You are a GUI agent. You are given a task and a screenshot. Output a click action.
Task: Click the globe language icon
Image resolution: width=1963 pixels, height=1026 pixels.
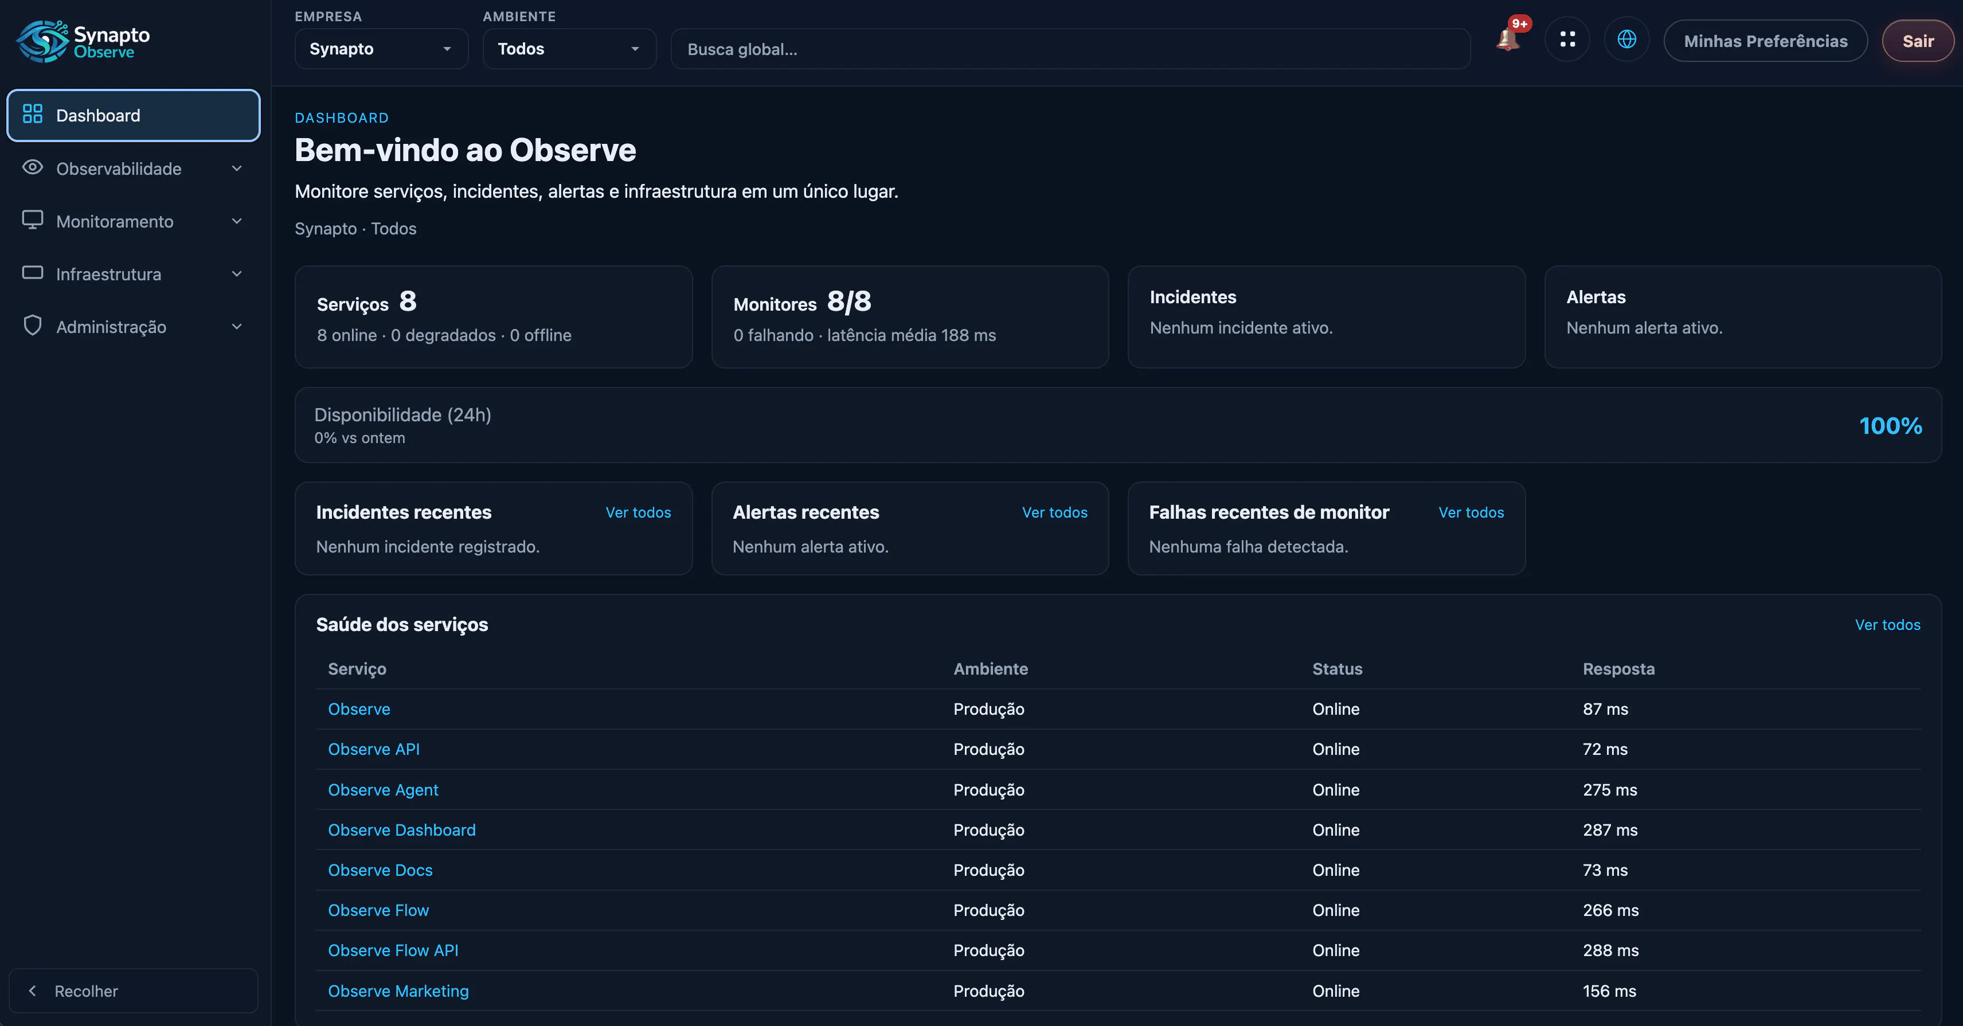point(1627,40)
